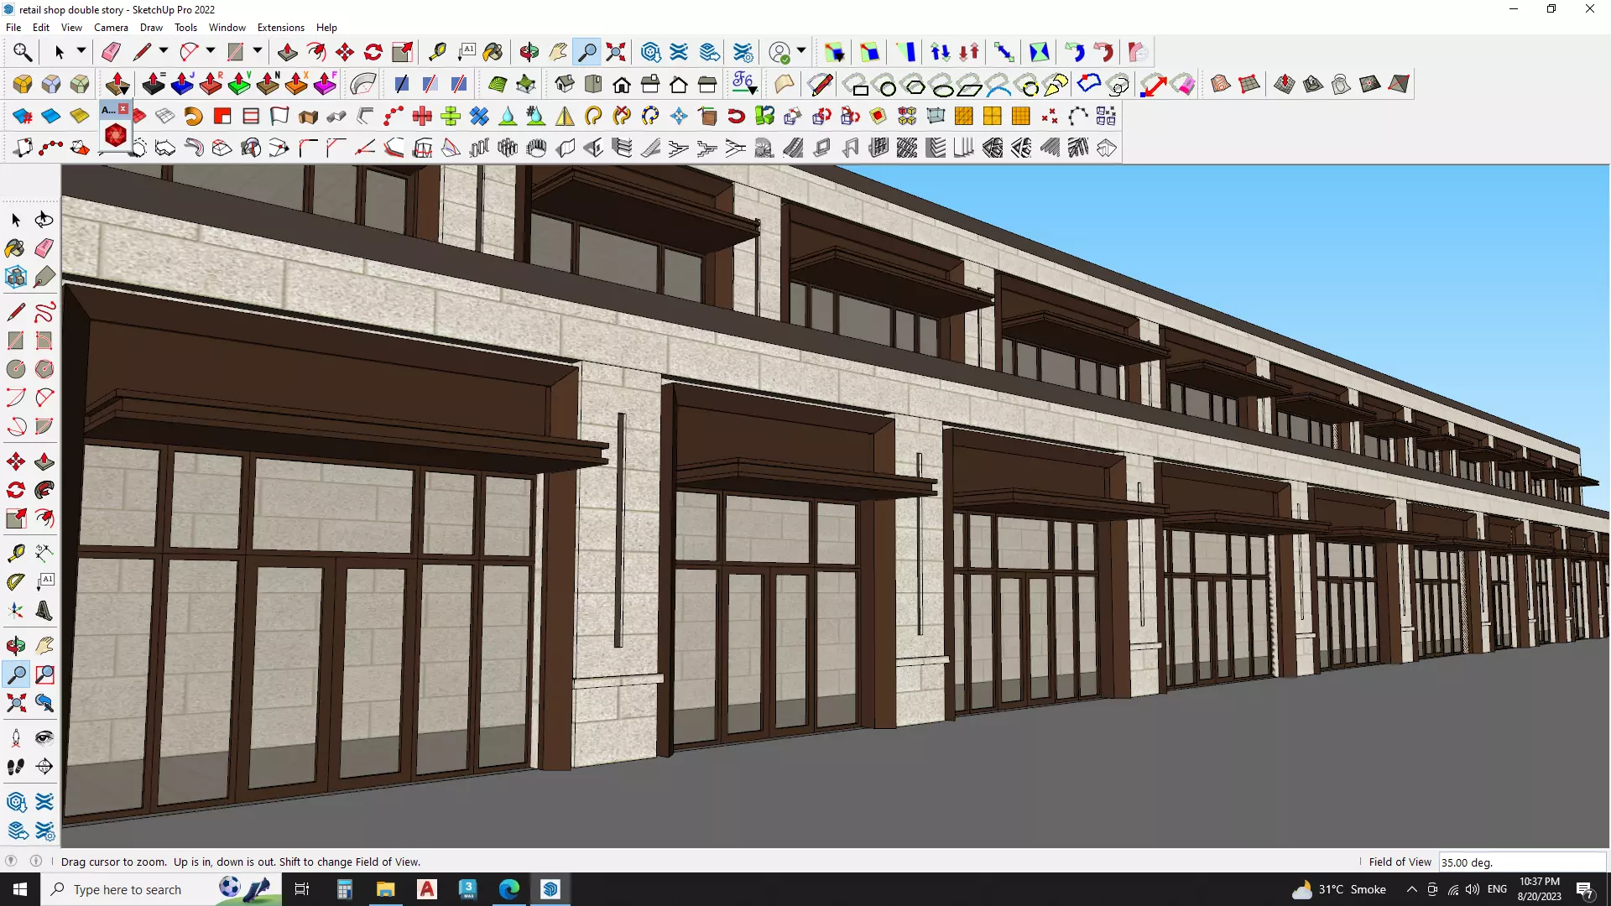Expand the Select tool dropdown arrow
Screen dimensions: 1611x906
click(x=81, y=51)
